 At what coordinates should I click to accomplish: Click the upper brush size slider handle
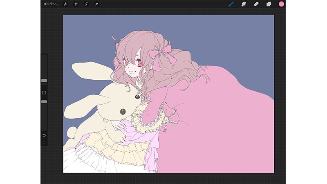44,81
